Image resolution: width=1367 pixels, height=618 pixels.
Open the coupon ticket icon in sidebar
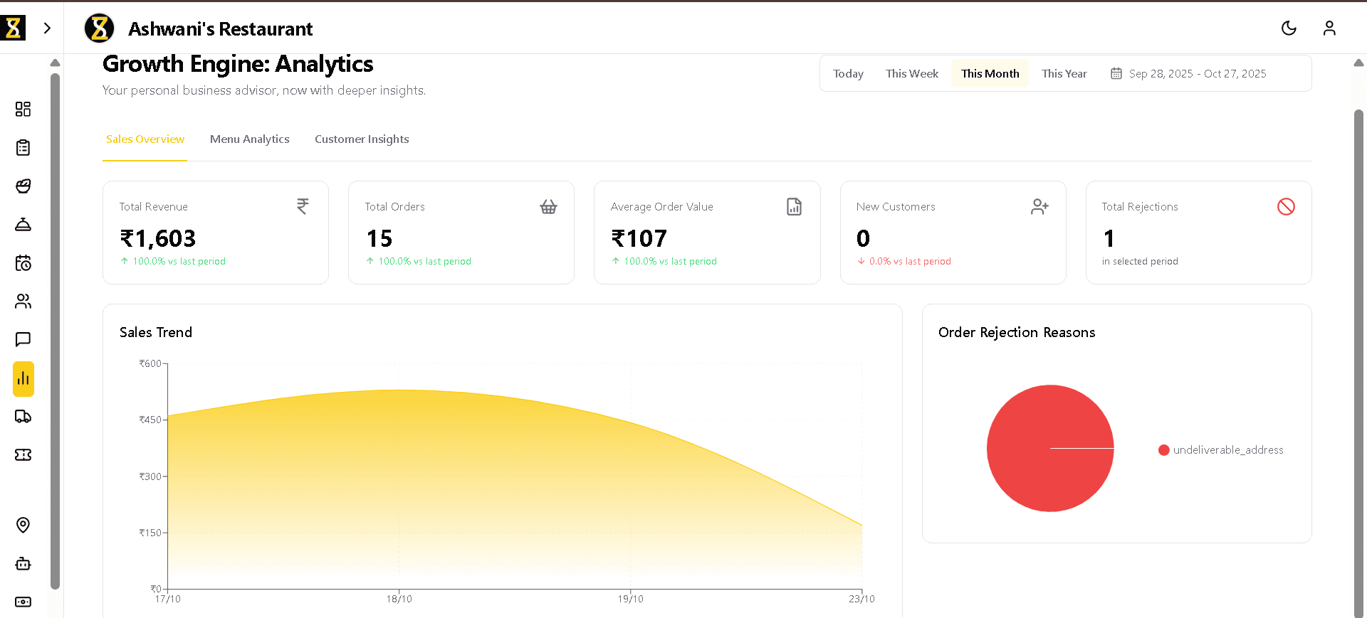23,455
